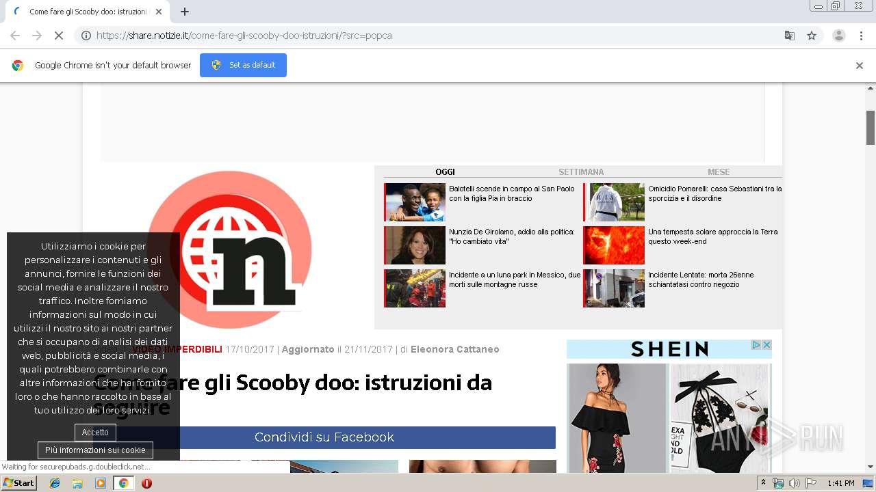Open Action Center flag icon
The image size is (876, 492).
click(811, 483)
